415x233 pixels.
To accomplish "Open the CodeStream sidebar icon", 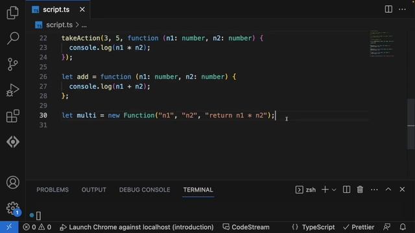I will coord(13,142).
